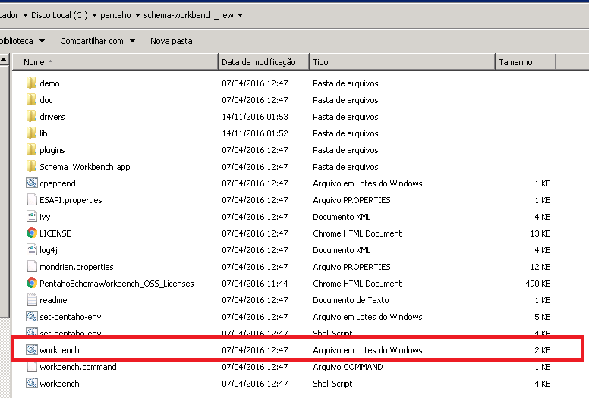Click the pentaho breadcrumb segment
Screen dimensions: 589x398
[115, 15]
